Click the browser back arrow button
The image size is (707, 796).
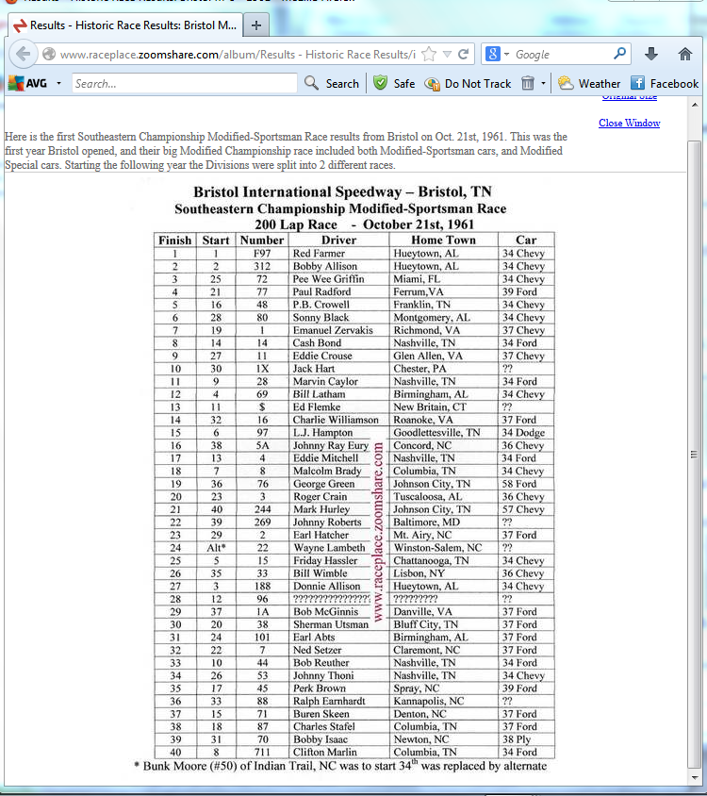24,54
